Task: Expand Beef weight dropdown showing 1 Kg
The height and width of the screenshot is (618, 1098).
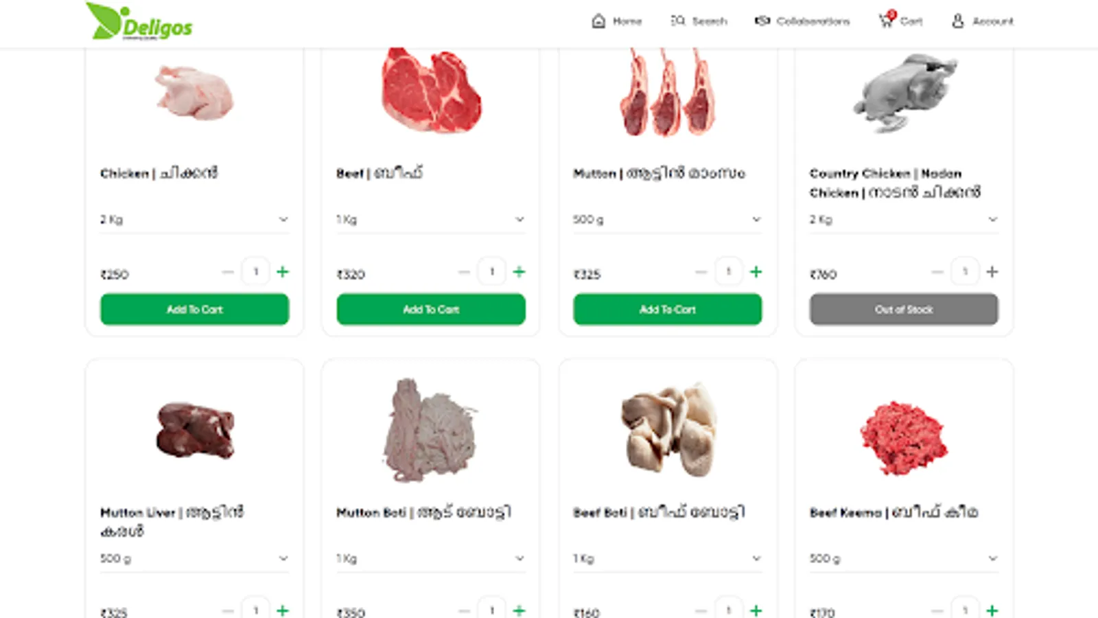Action: pos(430,220)
